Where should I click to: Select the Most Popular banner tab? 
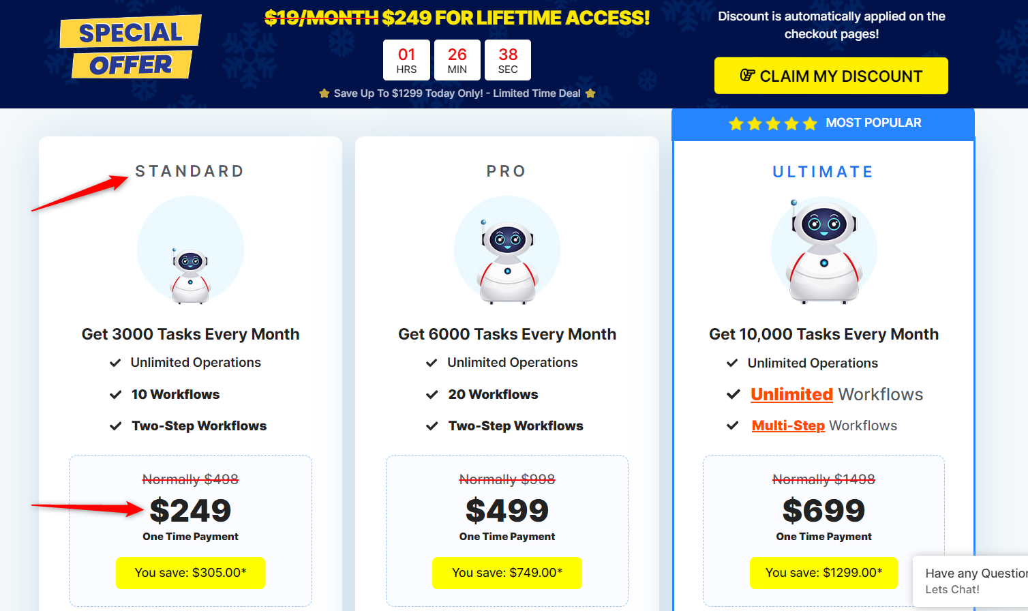(x=823, y=123)
